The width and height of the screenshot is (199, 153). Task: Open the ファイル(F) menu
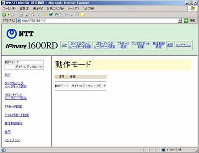[9, 9]
